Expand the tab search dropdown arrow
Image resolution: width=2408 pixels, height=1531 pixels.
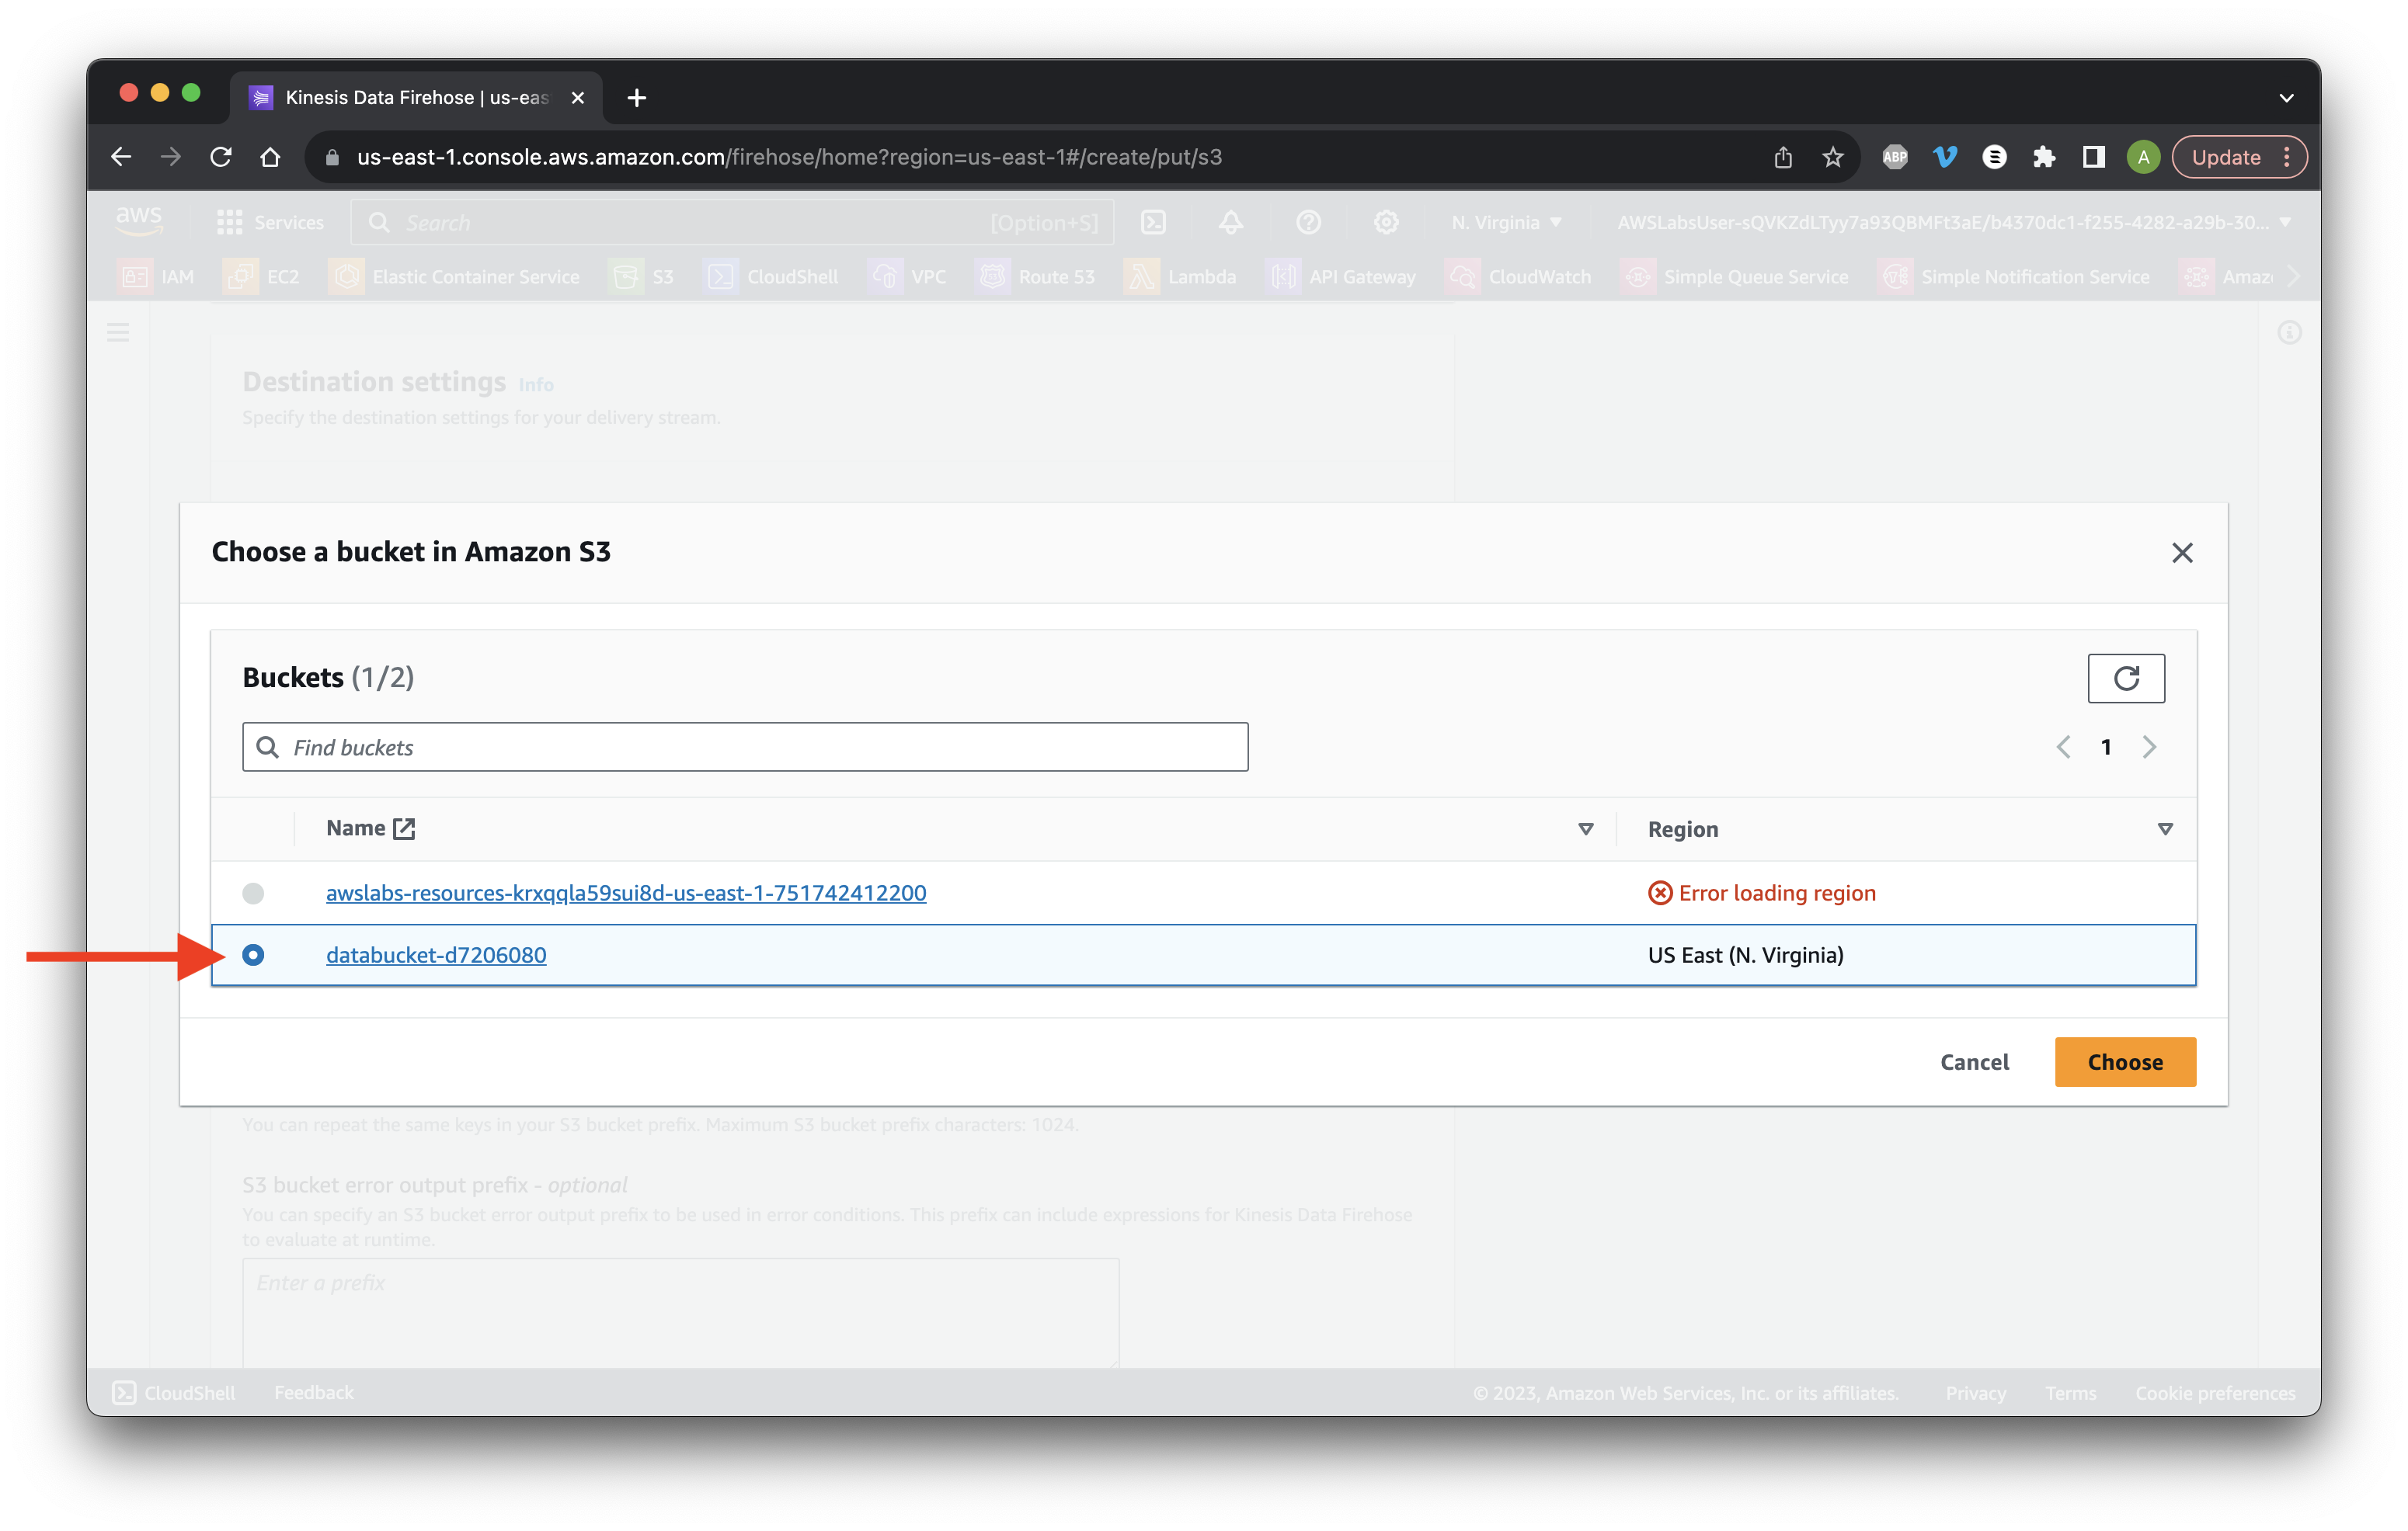click(x=2286, y=97)
